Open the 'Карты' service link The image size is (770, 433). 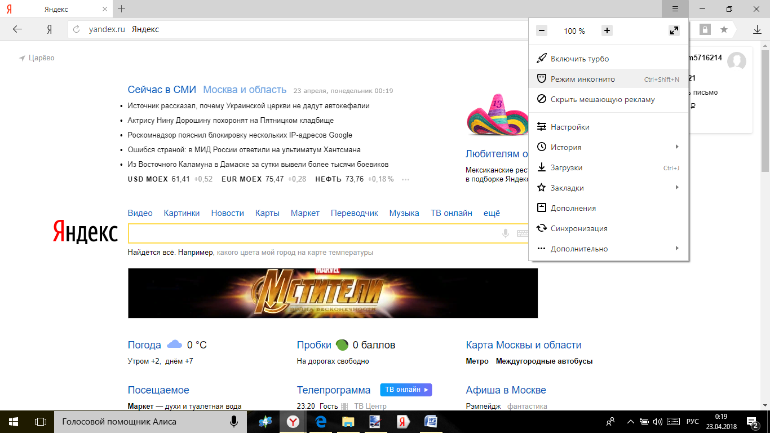point(267,213)
